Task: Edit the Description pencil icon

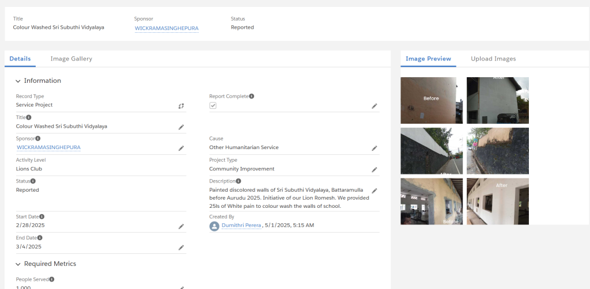Action: point(375,191)
